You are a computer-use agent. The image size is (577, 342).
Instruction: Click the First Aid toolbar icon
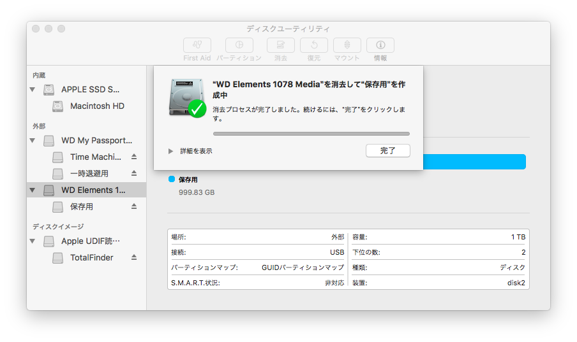point(197,45)
